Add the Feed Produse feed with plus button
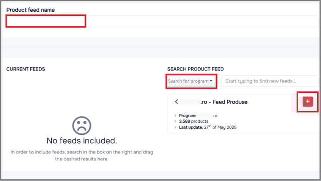 (x=307, y=102)
